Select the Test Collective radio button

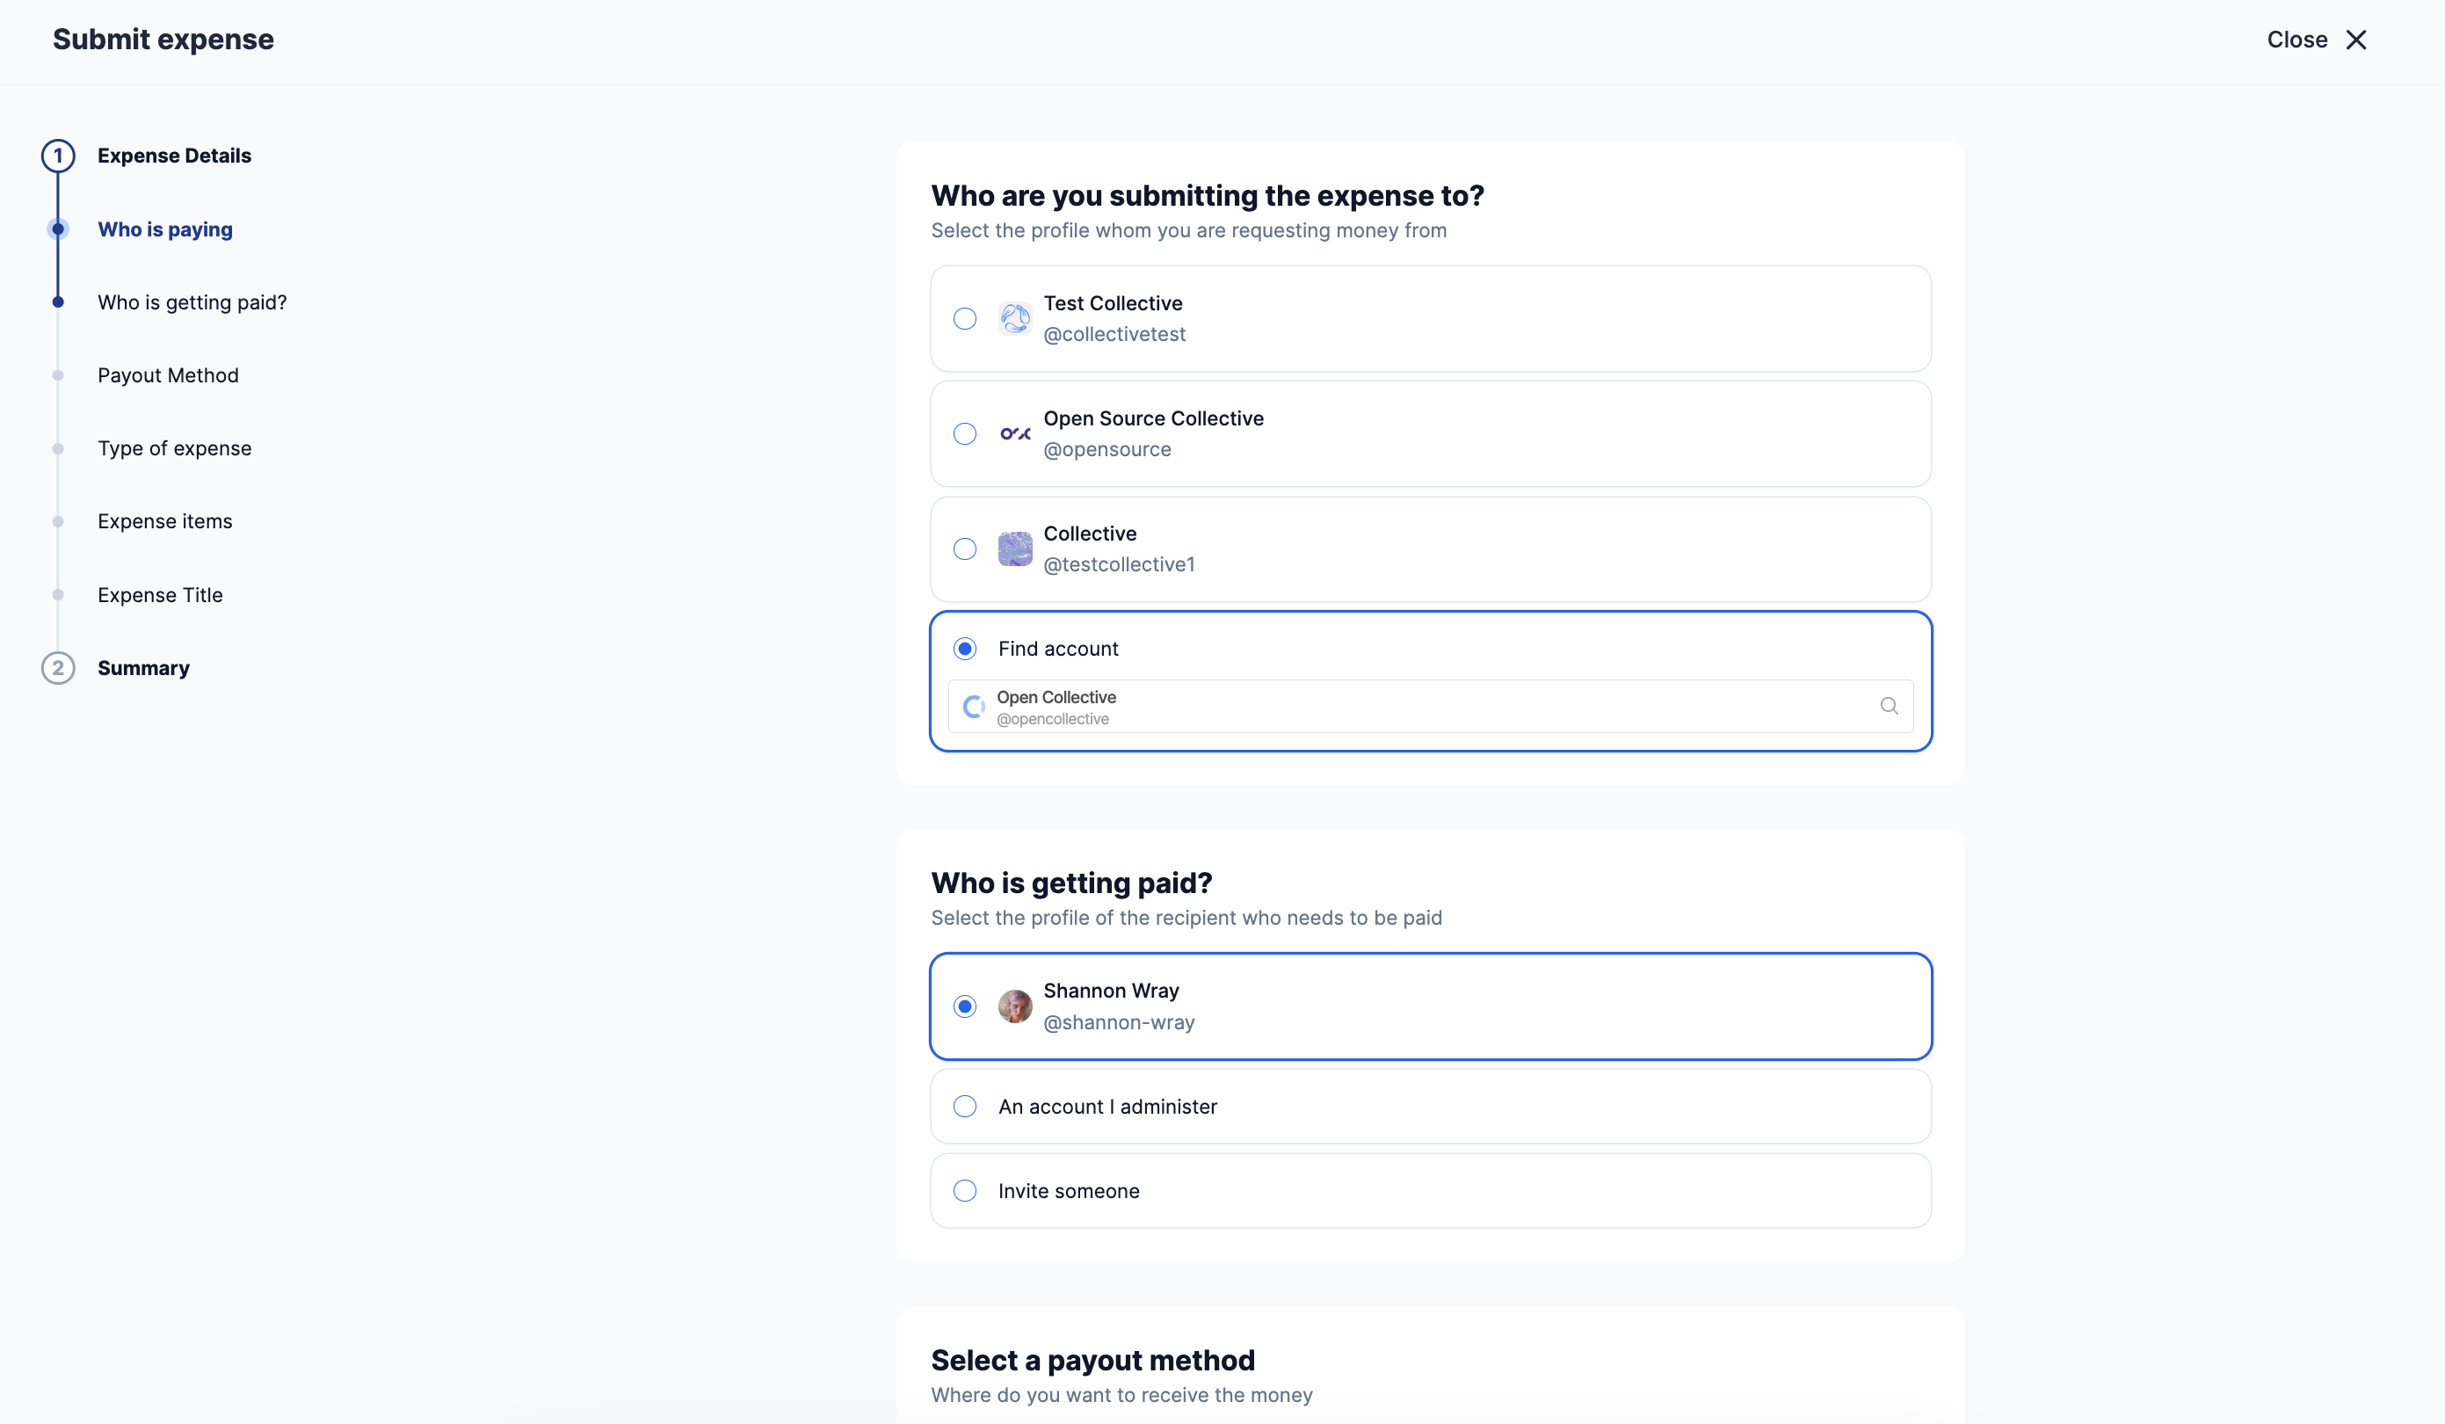click(x=964, y=318)
